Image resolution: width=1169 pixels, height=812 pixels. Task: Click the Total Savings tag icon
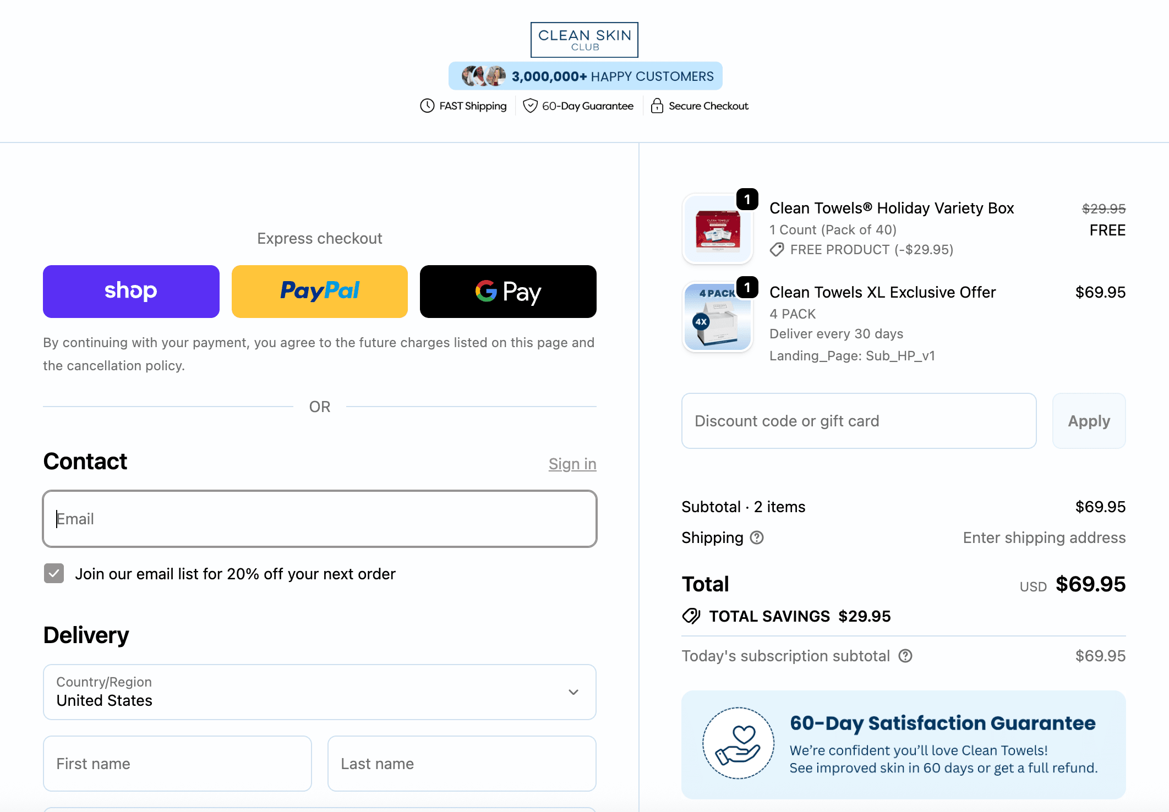(691, 616)
